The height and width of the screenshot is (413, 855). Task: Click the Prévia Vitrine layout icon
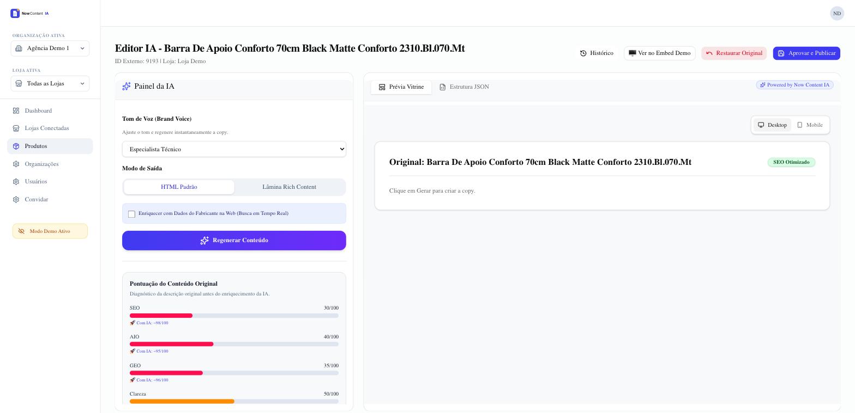click(382, 87)
